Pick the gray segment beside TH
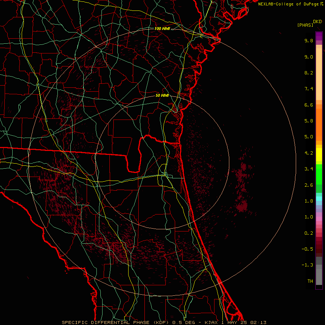This screenshot has width=325, height=325. point(319,277)
